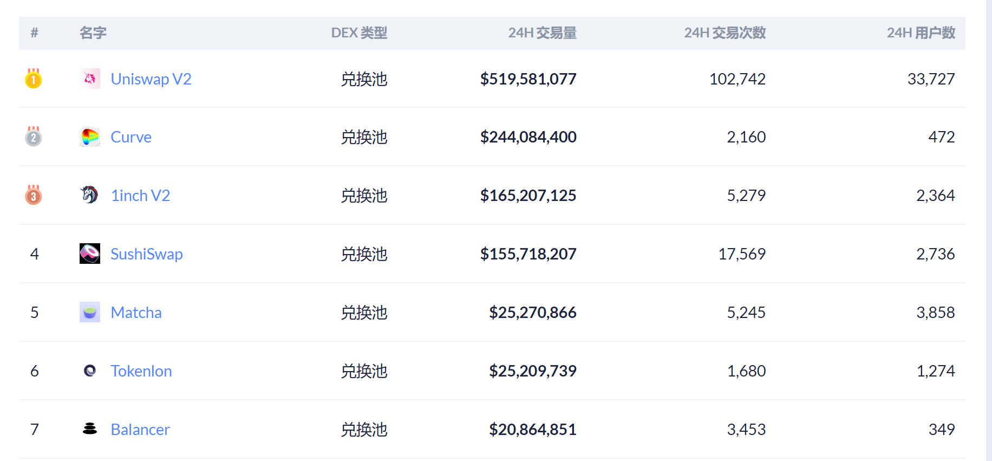
Task: Click the gold rank 1 medal
Action: coord(34,79)
